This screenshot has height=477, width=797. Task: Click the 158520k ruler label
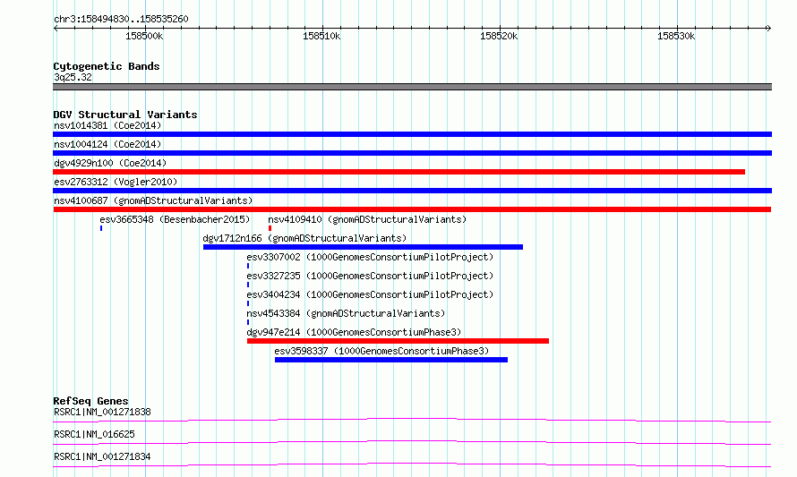[499, 36]
